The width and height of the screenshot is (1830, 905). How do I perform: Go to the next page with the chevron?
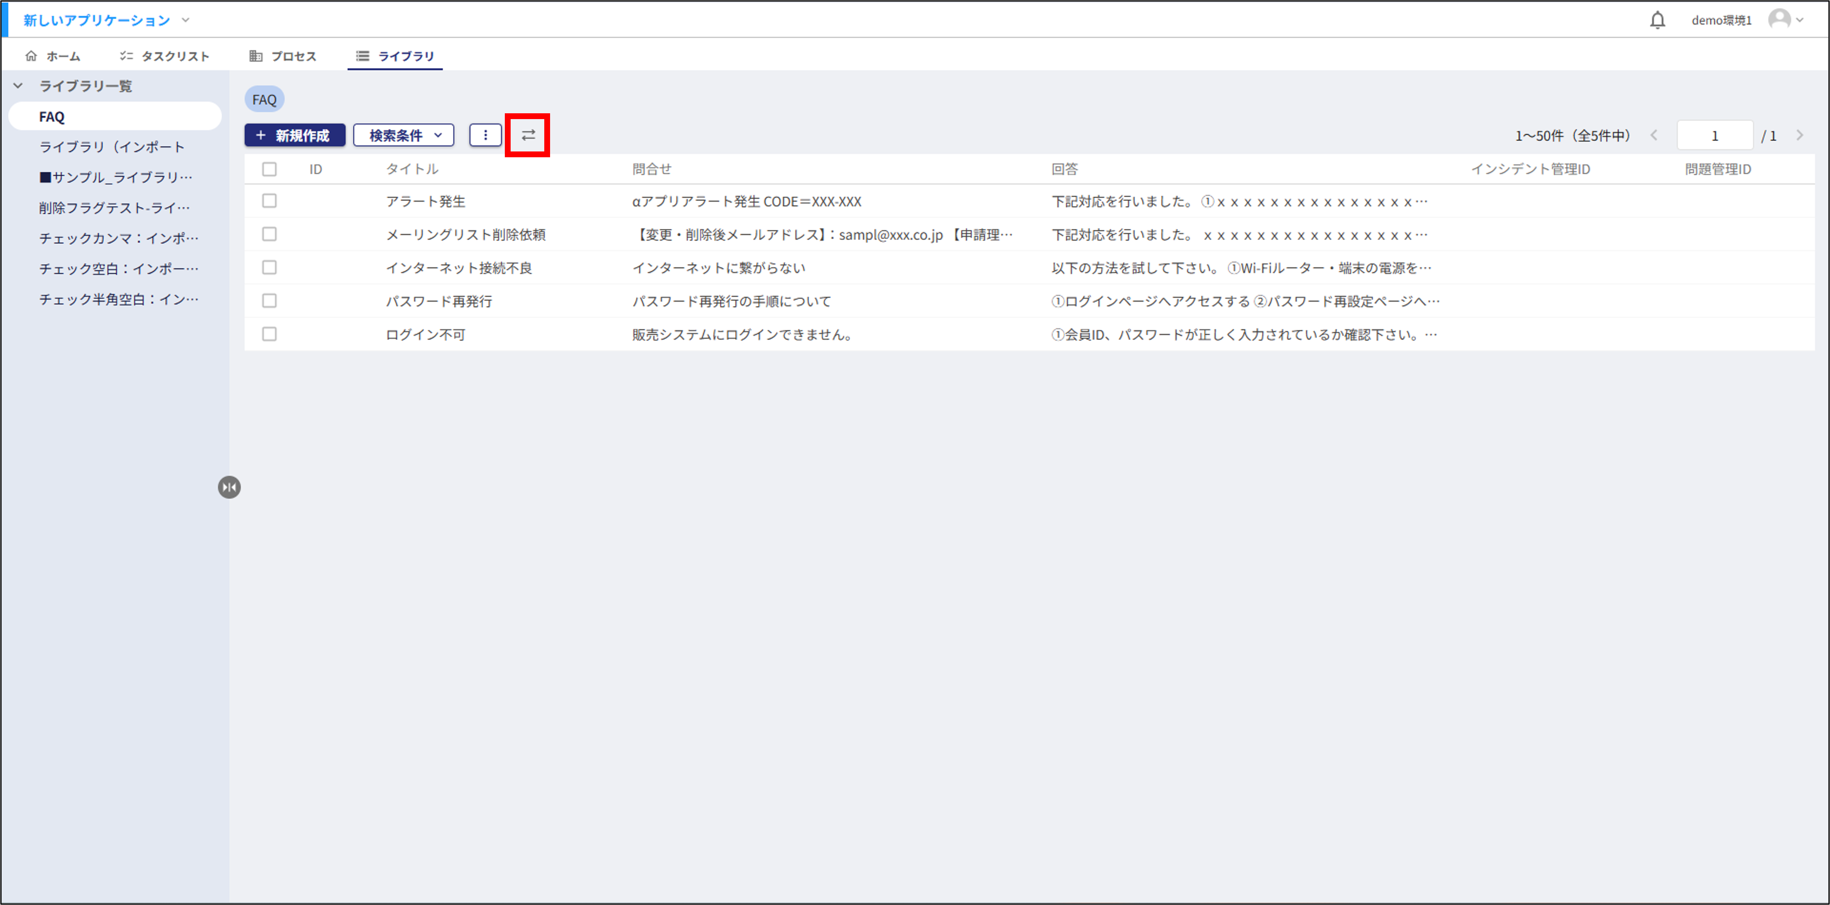[x=1799, y=135]
